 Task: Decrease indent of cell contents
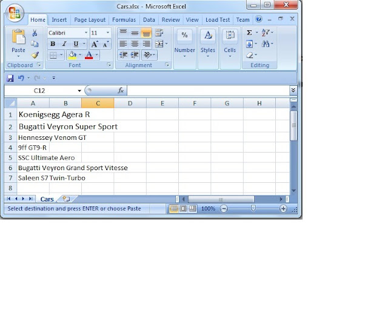(x=123, y=54)
